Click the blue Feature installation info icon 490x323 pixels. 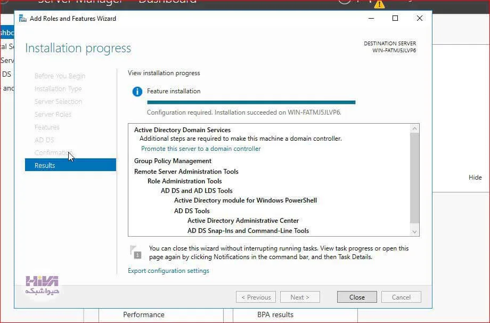coord(137,92)
